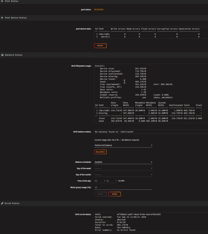The height and width of the screenshot is (234, 208).
Task: Click the Pool Status section title
Action: click(12, 1)
